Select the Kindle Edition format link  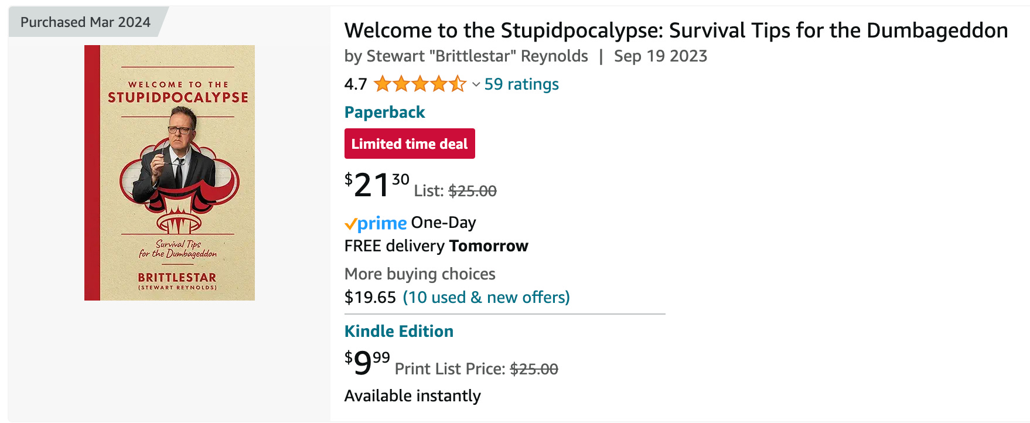click(398, 331)
